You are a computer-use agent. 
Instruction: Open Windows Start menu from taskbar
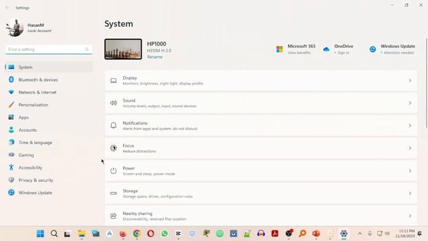click(x=40, y=234)
